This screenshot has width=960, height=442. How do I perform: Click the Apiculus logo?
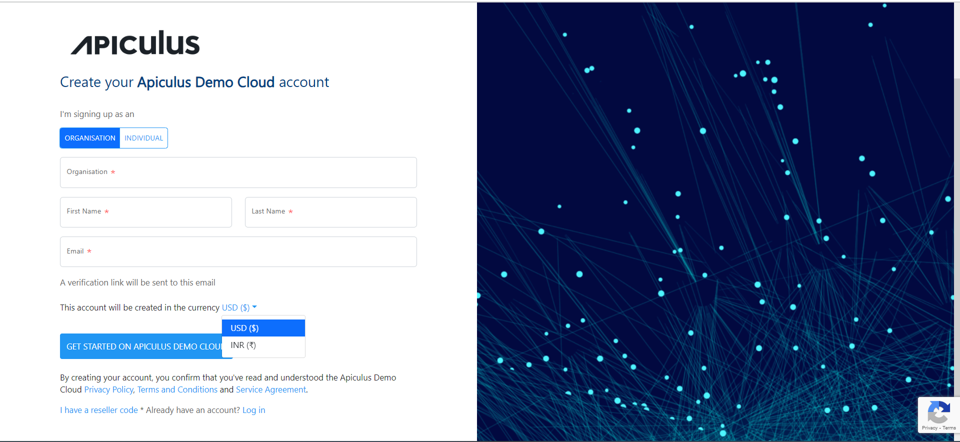click(x=135, y=43)
